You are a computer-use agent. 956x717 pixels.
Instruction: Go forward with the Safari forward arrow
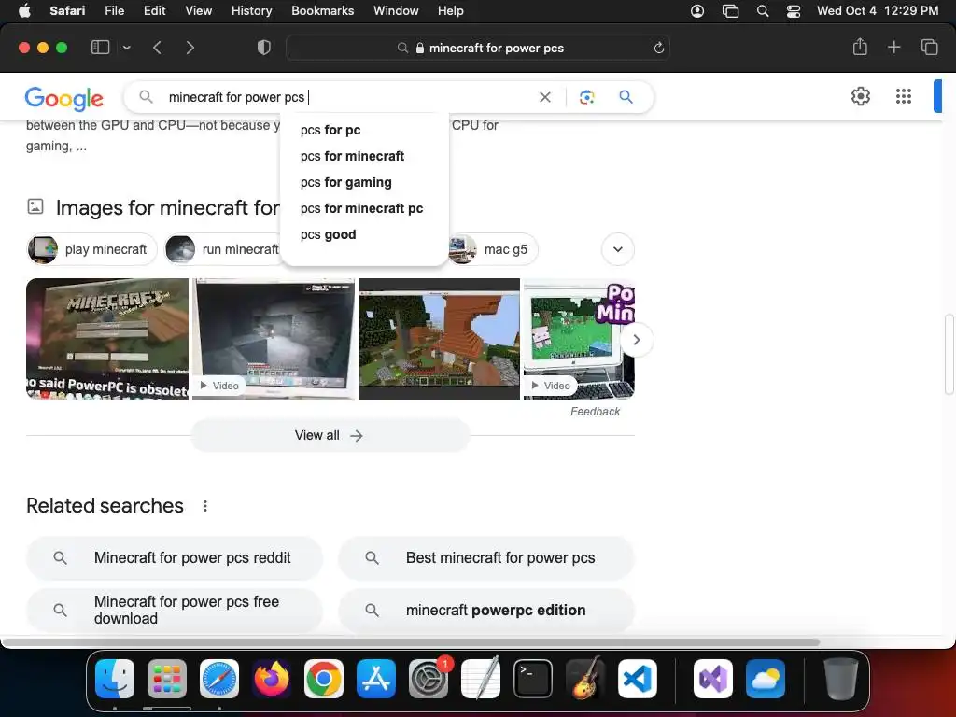pos(190,48)
